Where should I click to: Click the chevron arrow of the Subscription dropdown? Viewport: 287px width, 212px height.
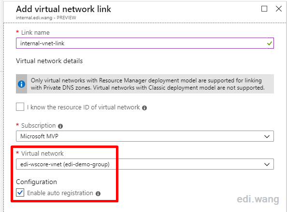click(267, 136)
